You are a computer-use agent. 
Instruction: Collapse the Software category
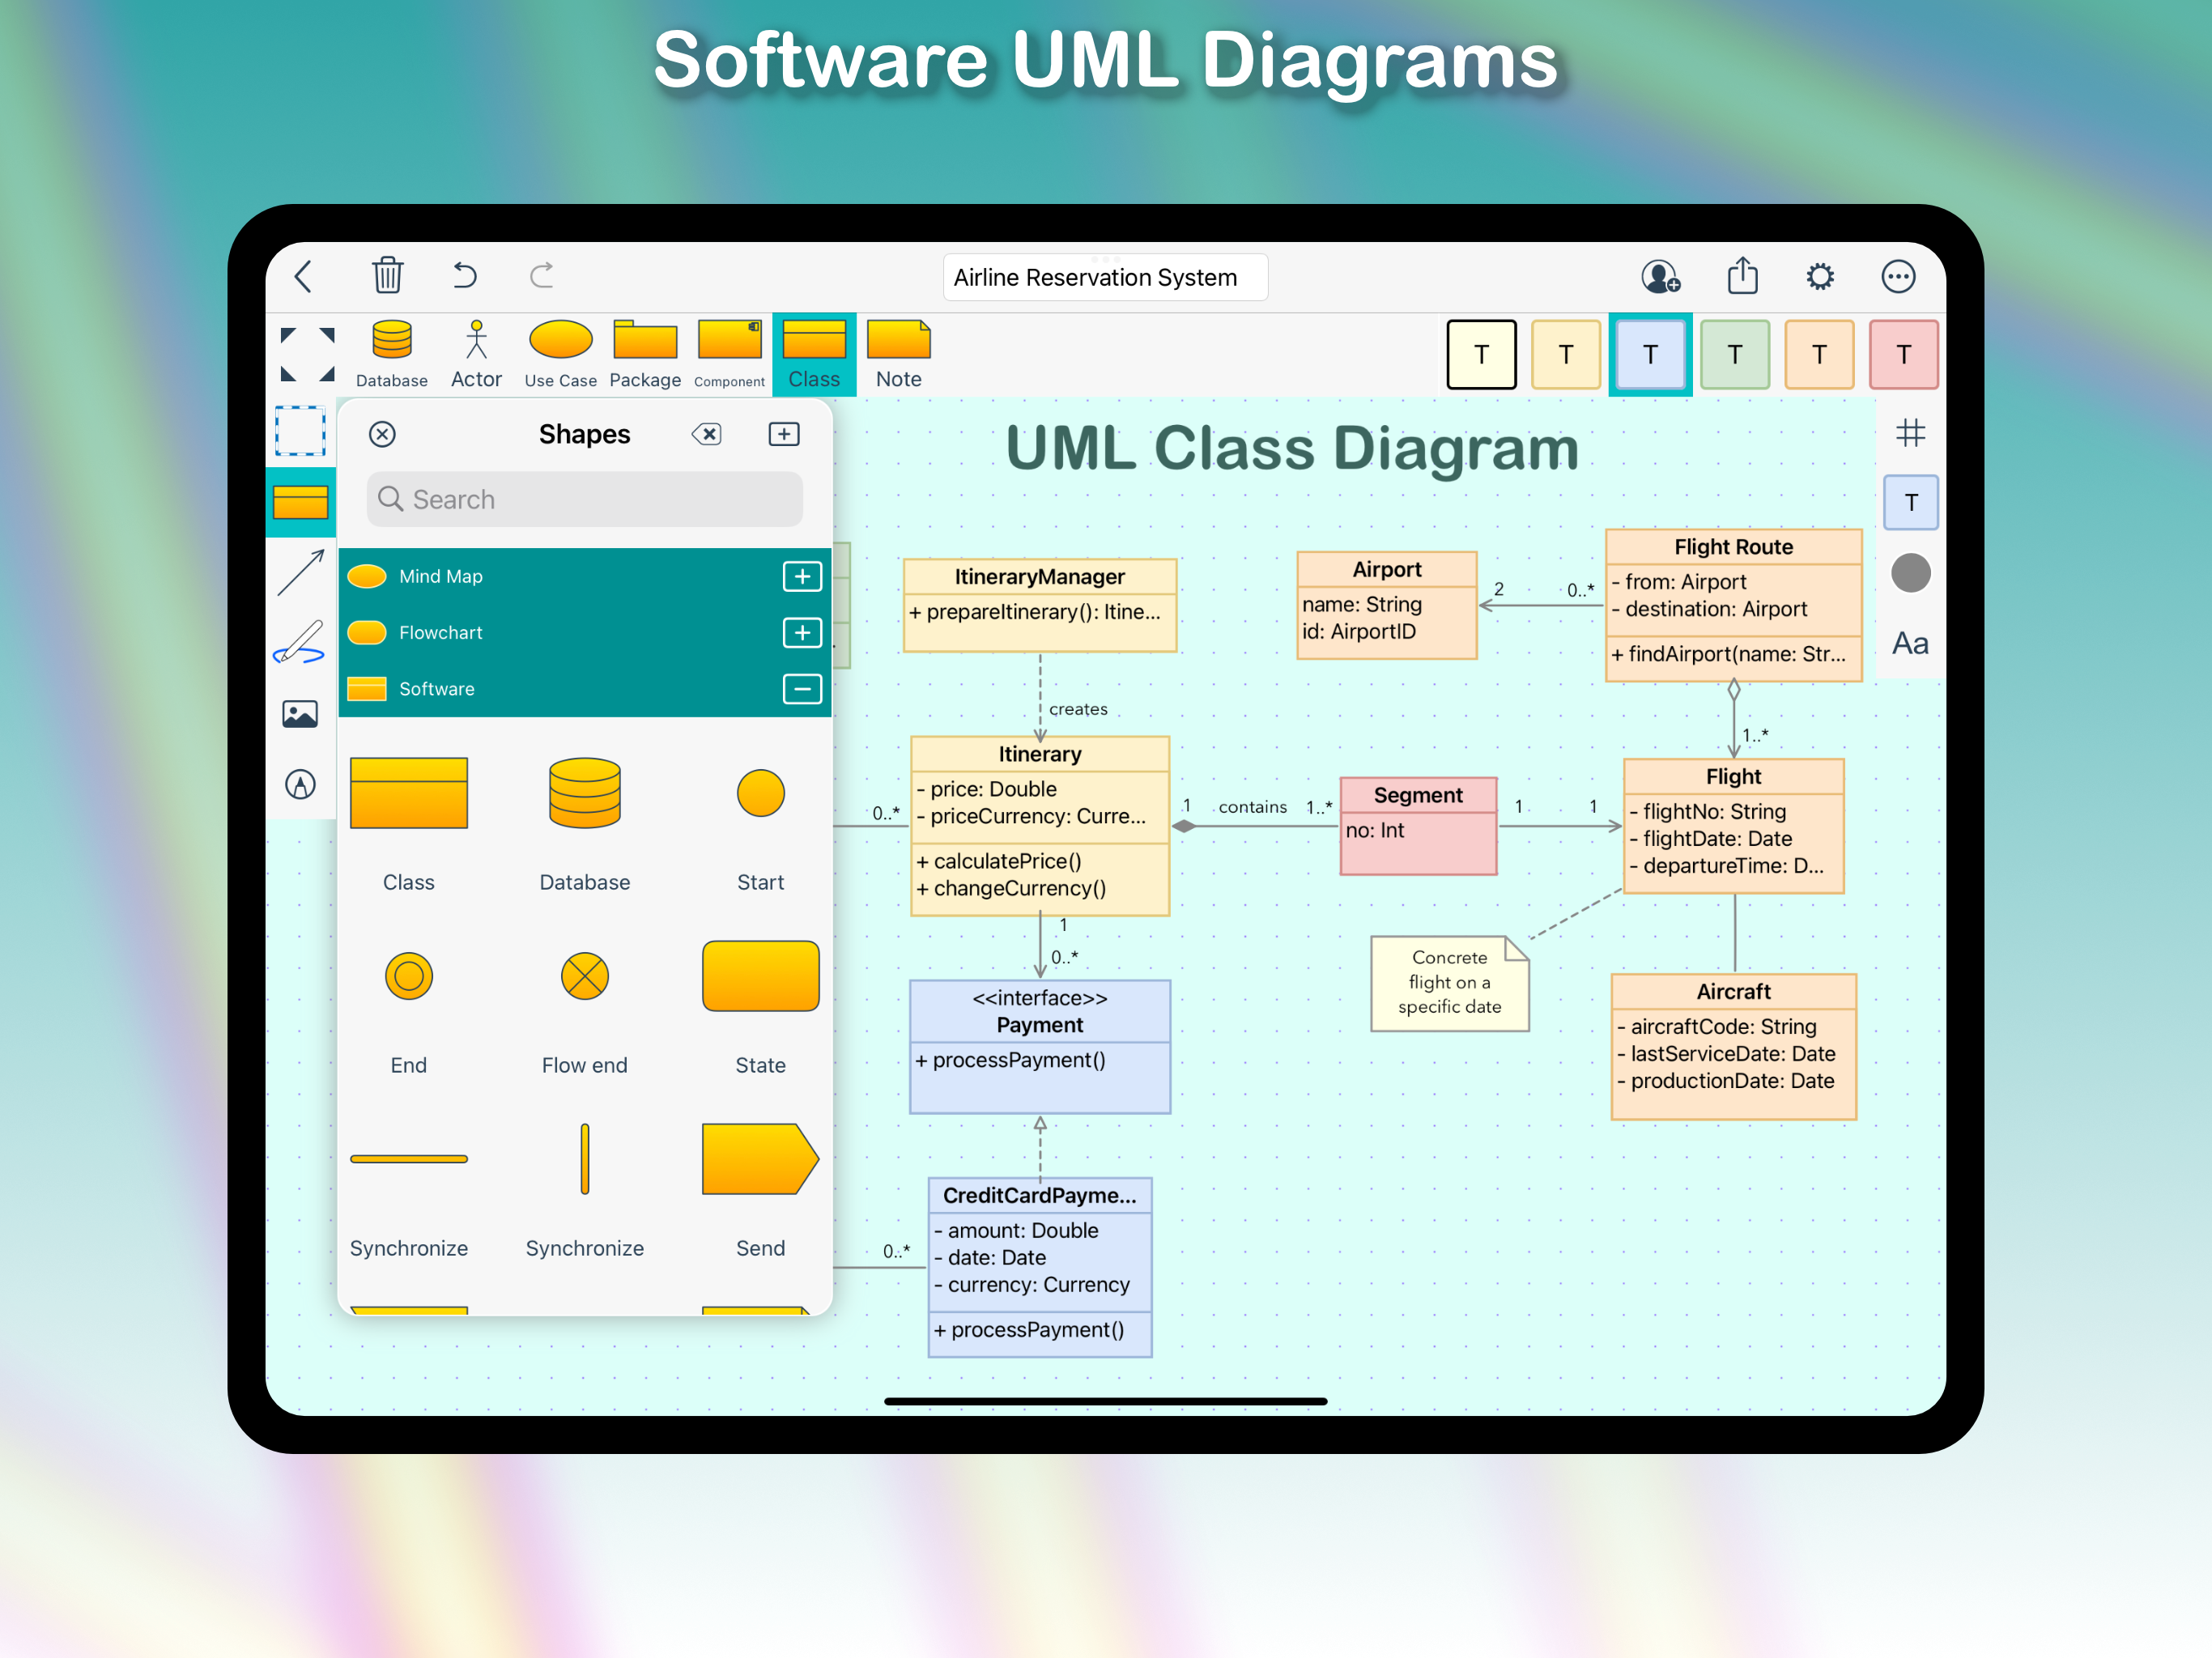click(x=802, y=689)
